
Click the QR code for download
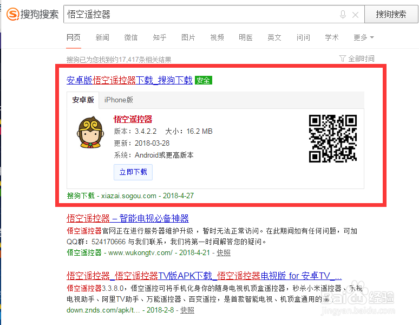[333, 139]
